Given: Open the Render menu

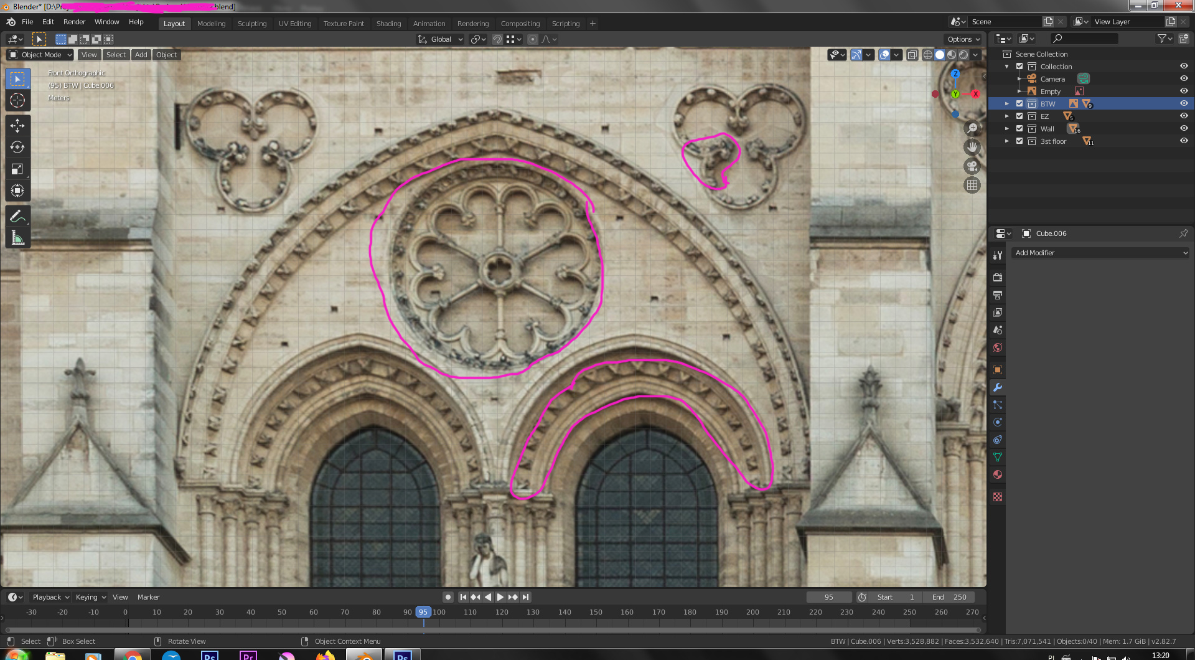Looking at the screenshot, I should (x=74, y=22).
